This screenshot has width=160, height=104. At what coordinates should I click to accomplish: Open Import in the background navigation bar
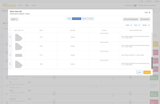coord(34,5)
